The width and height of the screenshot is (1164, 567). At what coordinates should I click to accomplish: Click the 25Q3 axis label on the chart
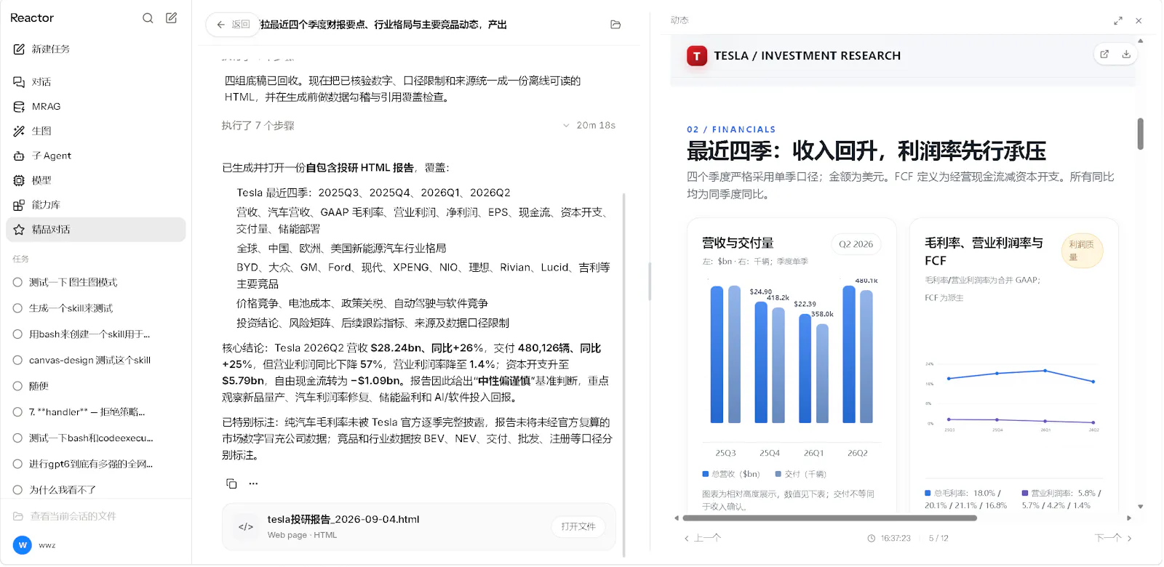[x=725, y=453]
